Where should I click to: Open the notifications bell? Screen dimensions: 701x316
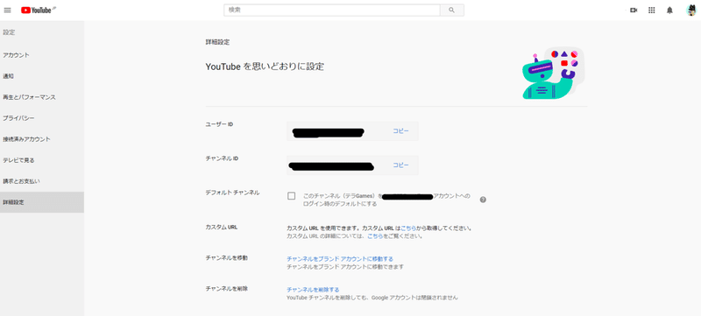(669, 11)
